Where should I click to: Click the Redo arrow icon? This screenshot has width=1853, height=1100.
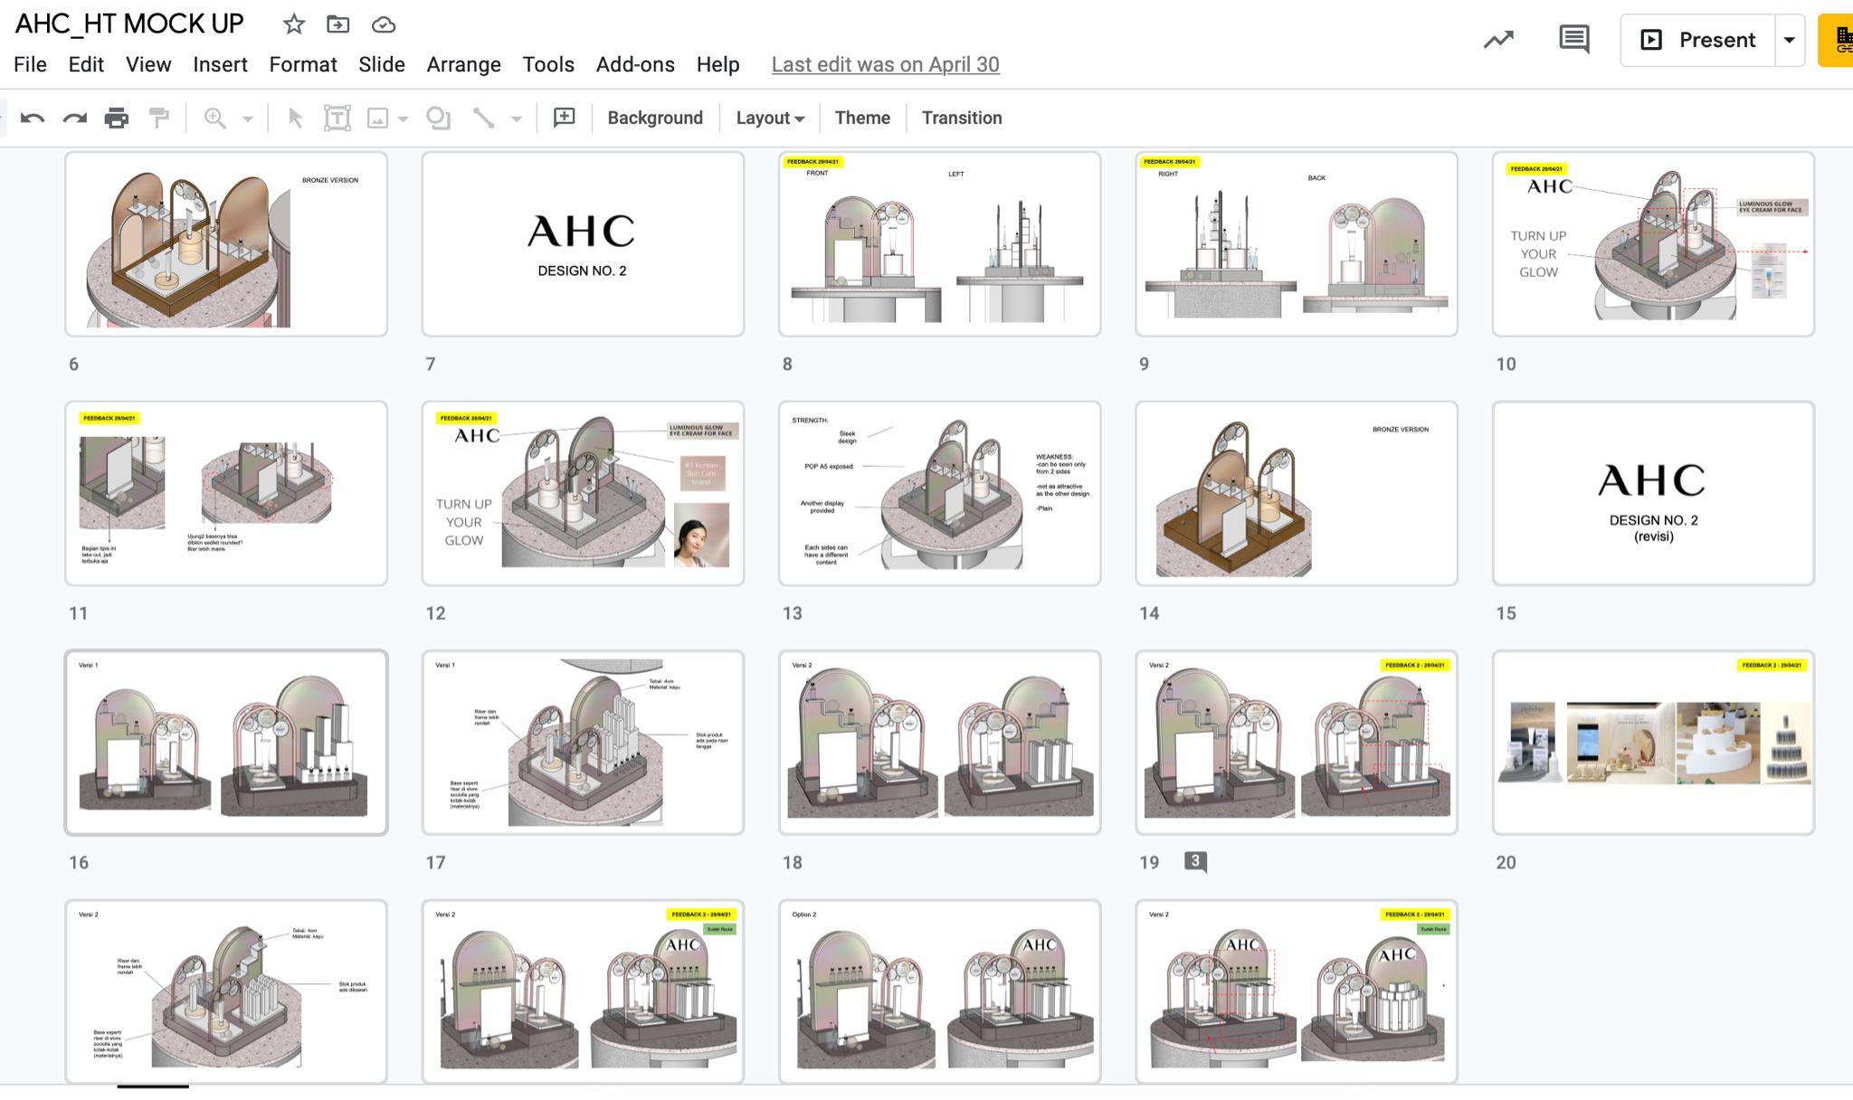[74, 119]
